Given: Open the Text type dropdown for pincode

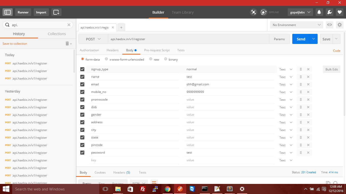Looking at the screenshot, I should click(x=286, y=145).
